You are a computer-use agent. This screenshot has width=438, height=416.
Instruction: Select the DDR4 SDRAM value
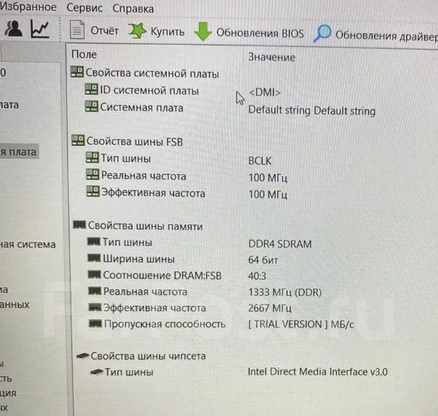click(x=280, y=244)
